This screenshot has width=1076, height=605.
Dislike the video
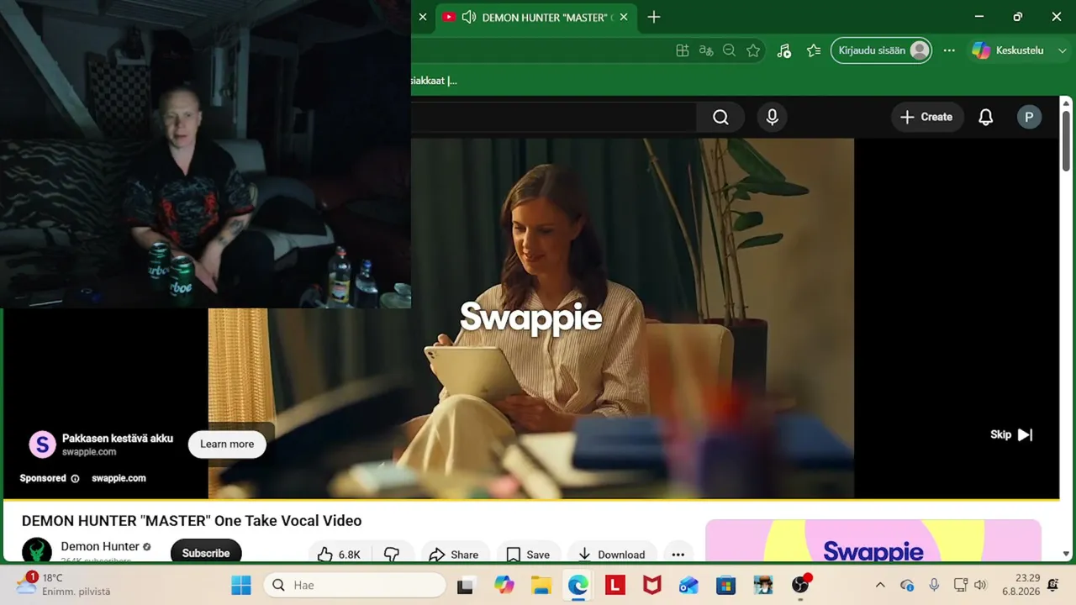(392, 555)
